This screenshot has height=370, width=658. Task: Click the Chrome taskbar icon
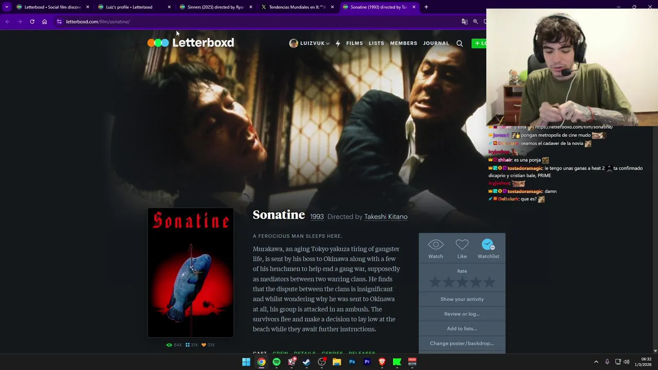[261, 362]
